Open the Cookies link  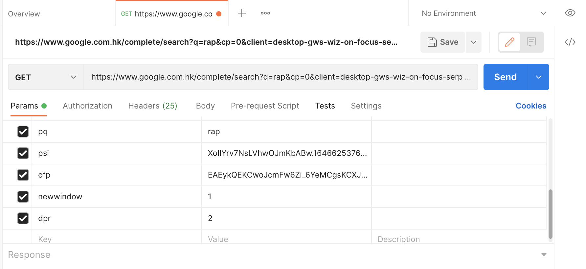pyautogui.click(x=531, y=106)
